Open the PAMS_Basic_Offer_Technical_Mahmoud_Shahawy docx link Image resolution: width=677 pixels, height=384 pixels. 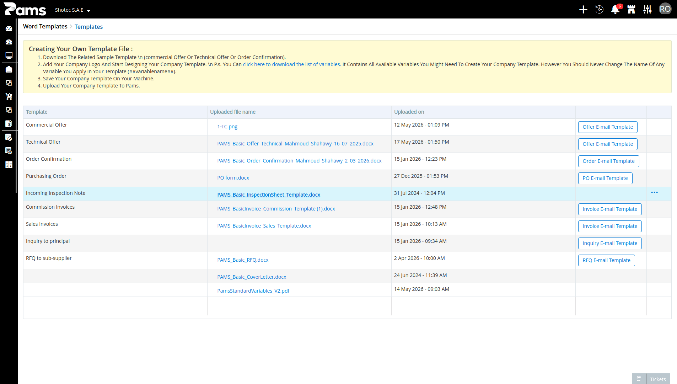[295, 144]
